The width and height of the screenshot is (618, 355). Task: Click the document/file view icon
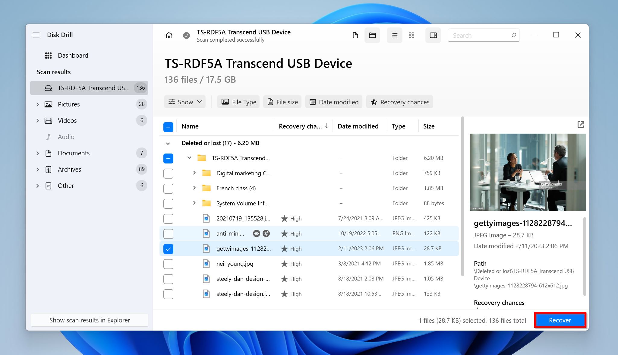pyautogui.click(x=356, y=36)
